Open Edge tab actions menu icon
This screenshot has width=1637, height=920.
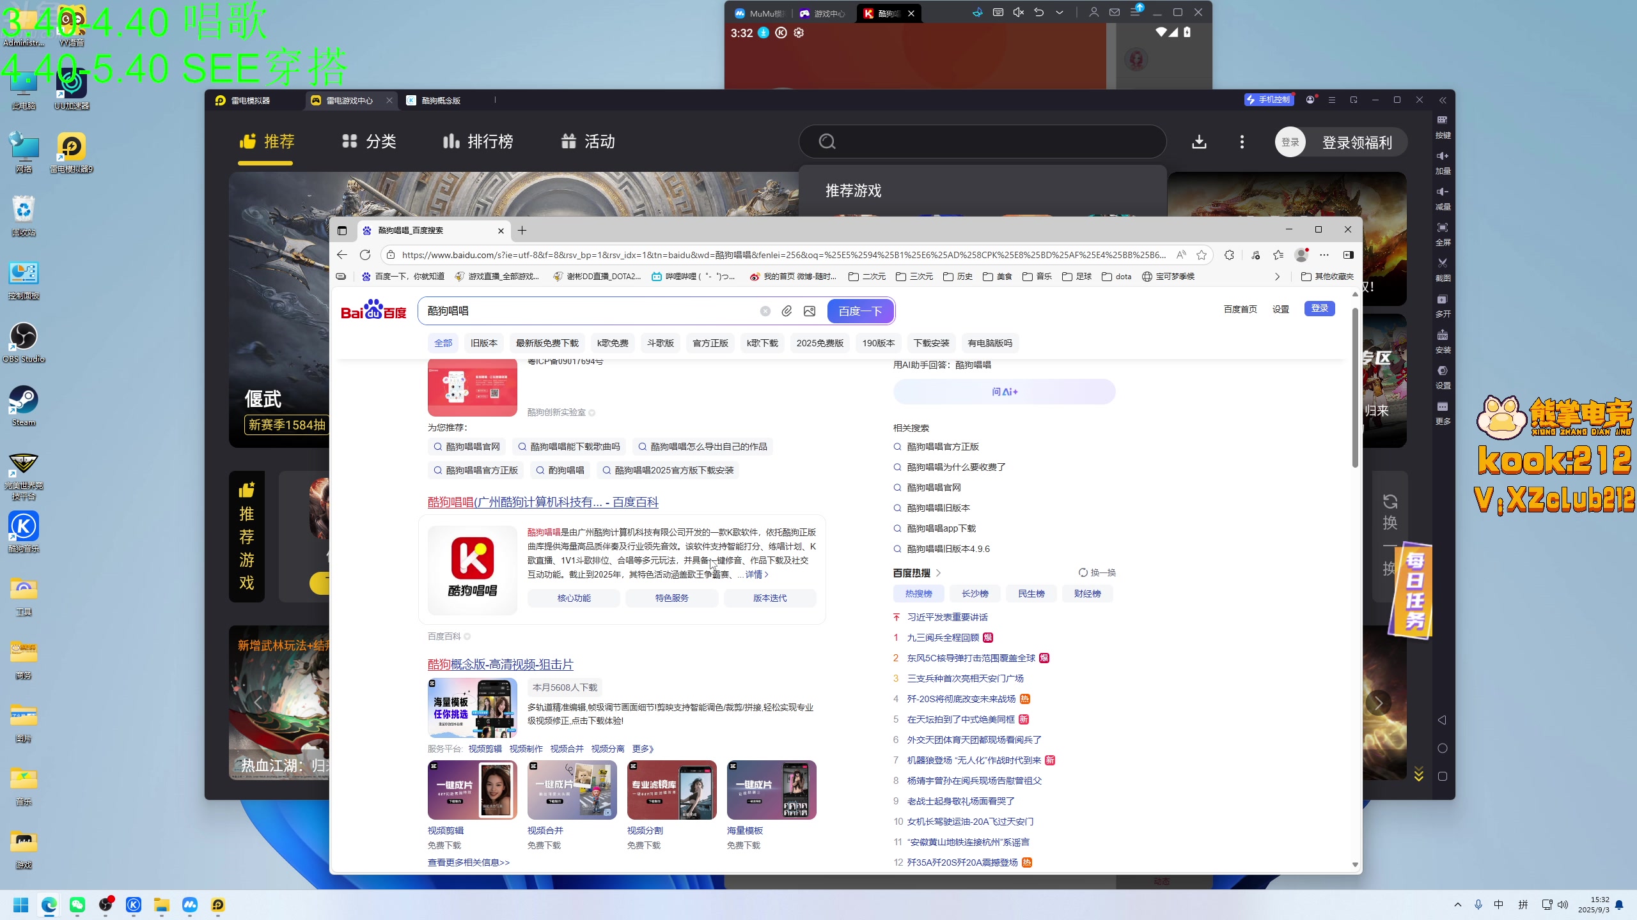[342, 231]
